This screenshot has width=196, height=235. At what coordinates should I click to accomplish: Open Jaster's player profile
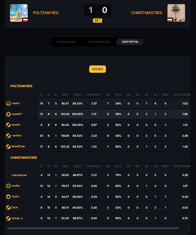(x=16, y=103)
